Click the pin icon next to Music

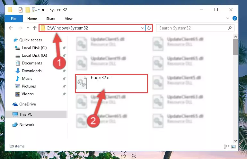tap(64, 79)
